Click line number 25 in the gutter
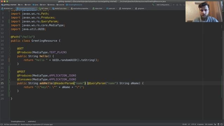Screen dimensions: 224x126 point(2,83)
